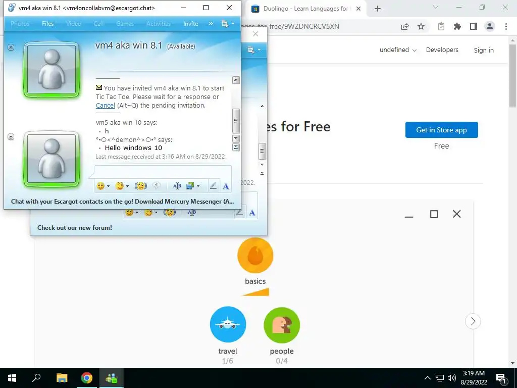Switch to handwriting pen mode in the front chat
The width and height of the screenshot is (517, 388).
point(214,186)
